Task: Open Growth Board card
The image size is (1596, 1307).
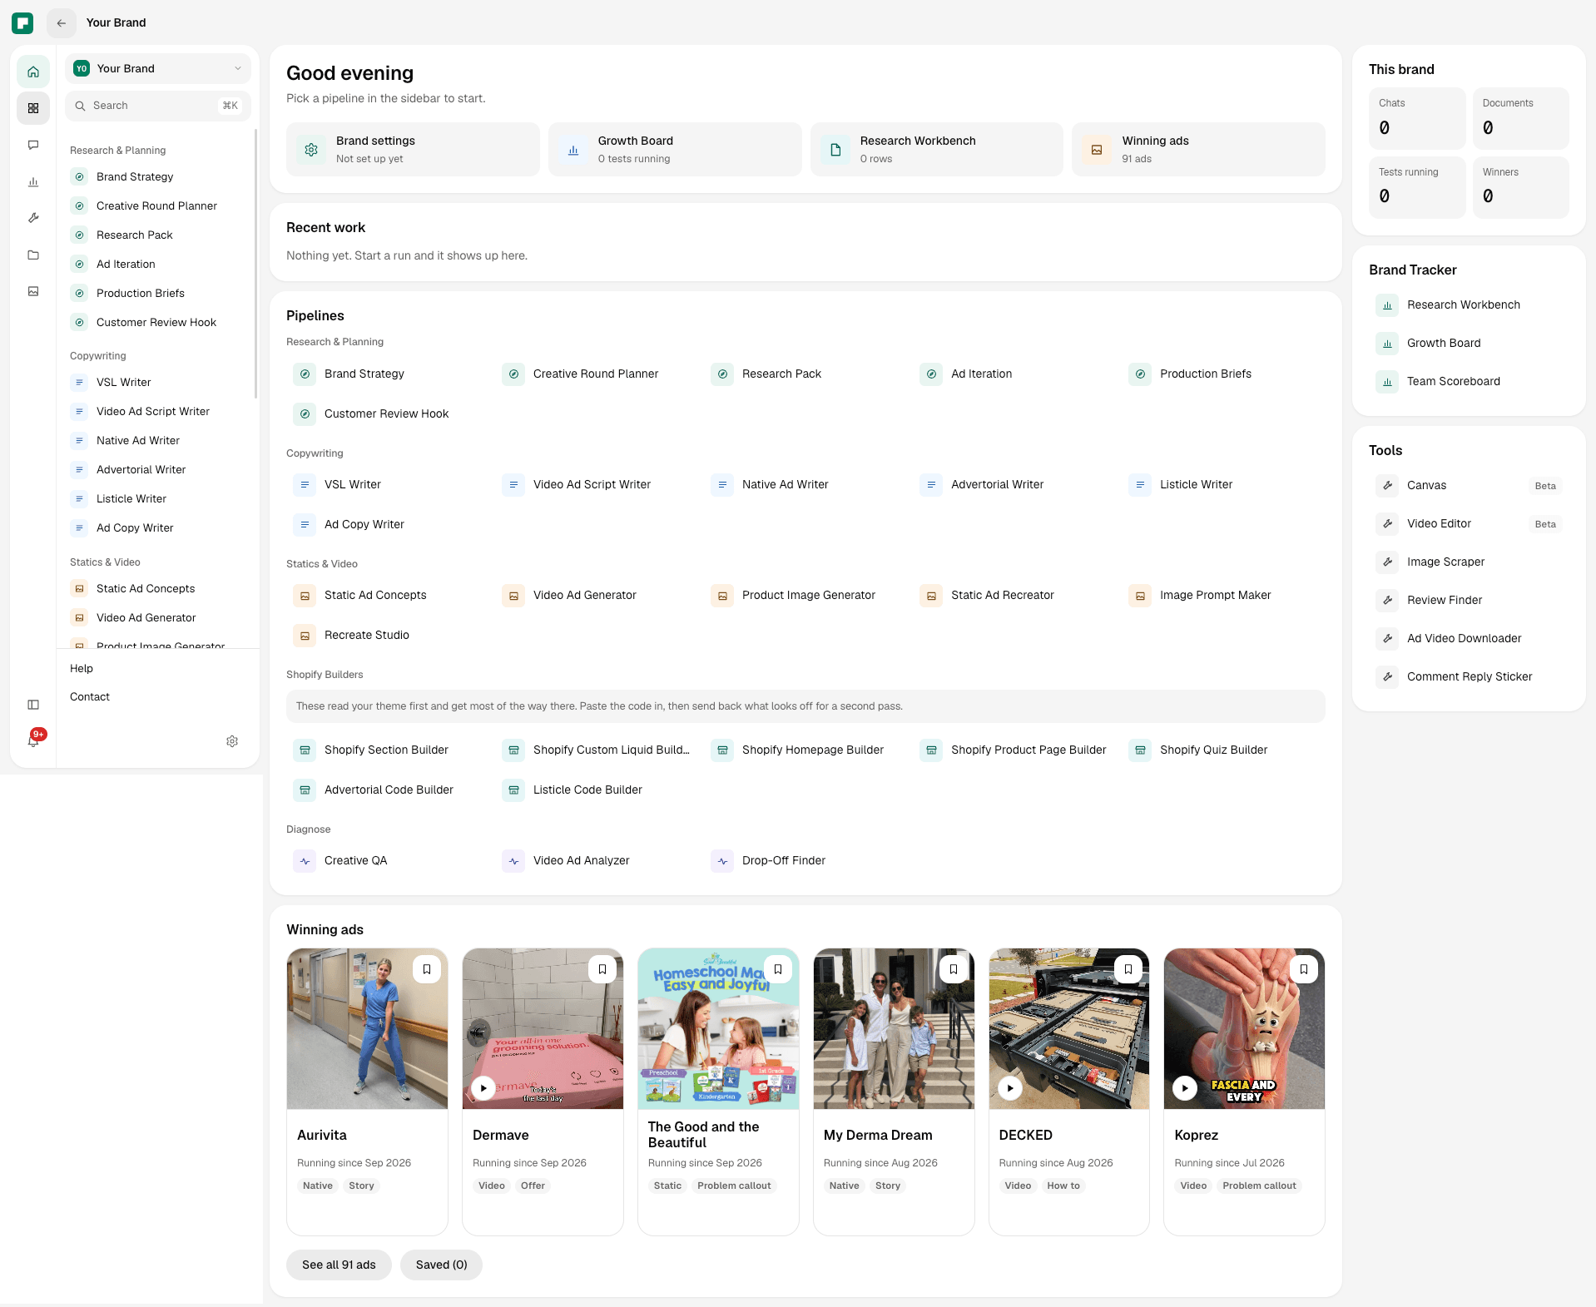Action: click(675, 150)
